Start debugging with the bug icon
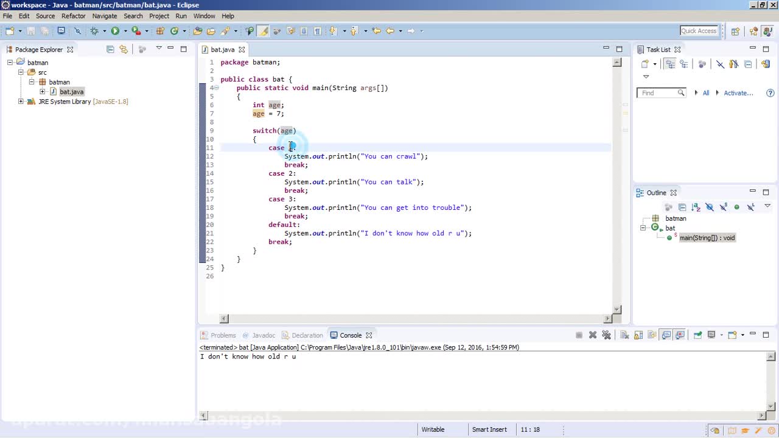The image size is (779, 438). point(94,31)
